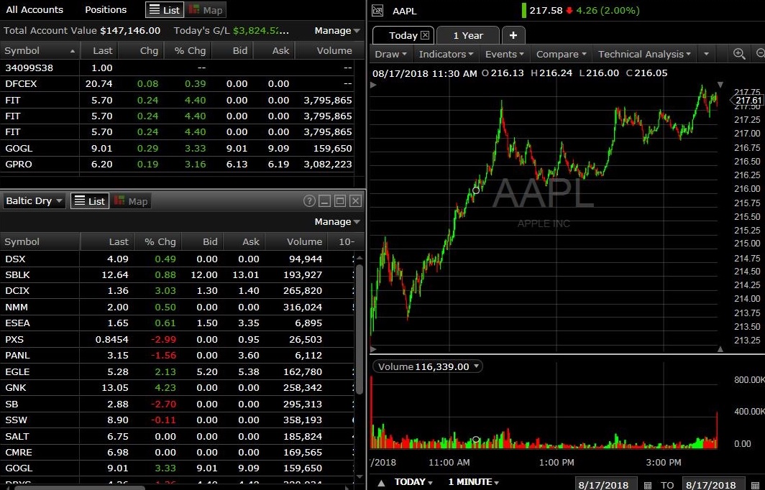Image resolution: width=765 pixels, height=490 pixels.
Task: Open the 1 MINUTE interval dropdown
Action: pos(473,482)
